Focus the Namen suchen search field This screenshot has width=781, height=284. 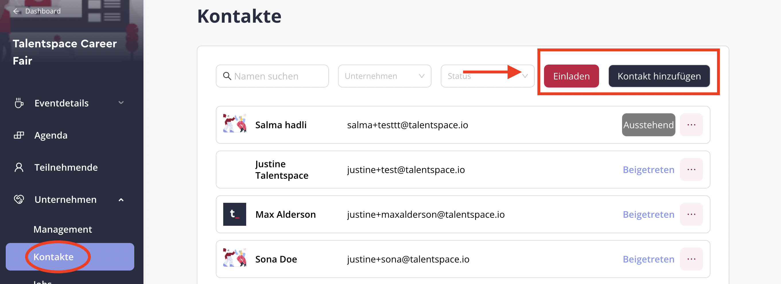coord(272,76)
